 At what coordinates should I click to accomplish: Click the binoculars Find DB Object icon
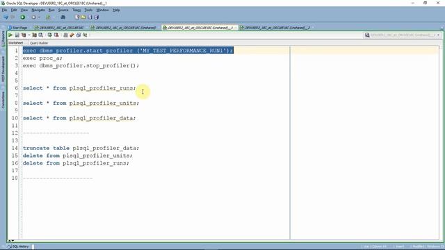pos(63,17)
